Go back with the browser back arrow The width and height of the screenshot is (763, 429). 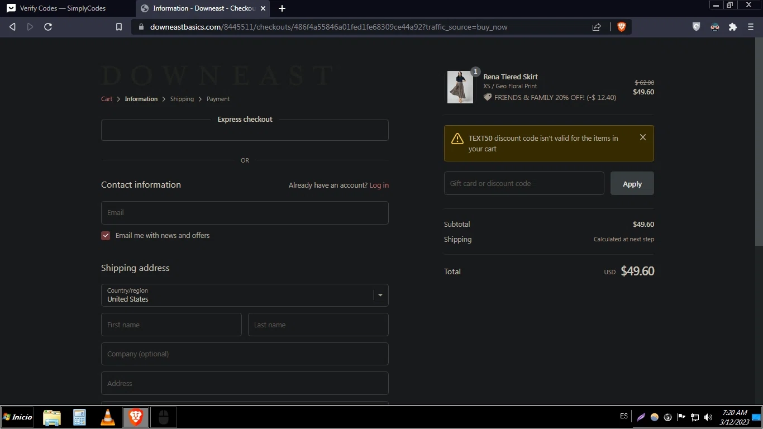point(12,27)
